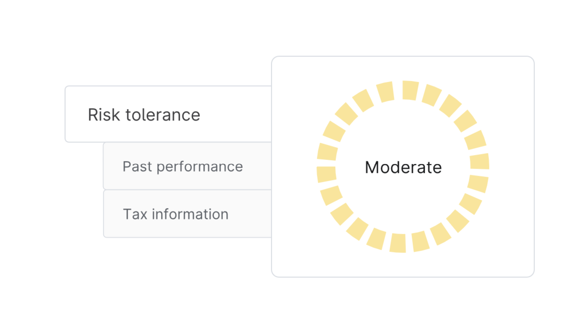Click blank ring interior below Moderate text

[x=403, y=203]
